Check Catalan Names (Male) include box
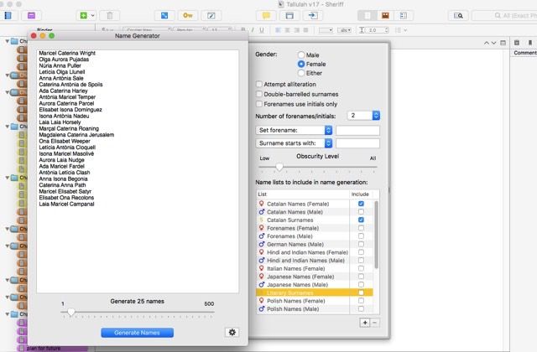Screen dimensions: 537x352 (361, 212)
